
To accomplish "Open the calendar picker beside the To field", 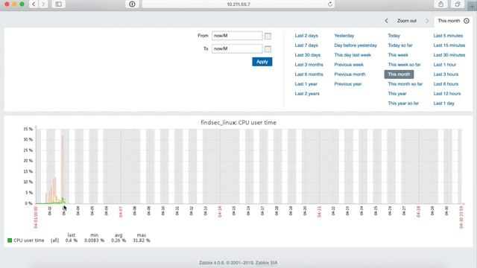I will coord(268,48).
